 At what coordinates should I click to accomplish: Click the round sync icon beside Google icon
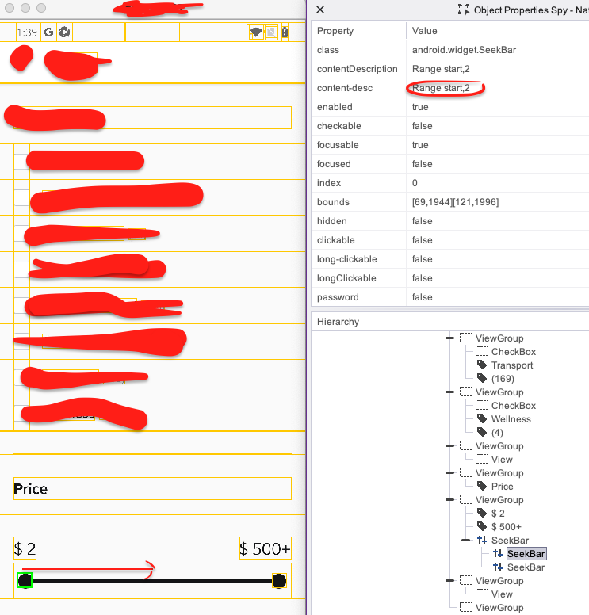click(65, 32)
